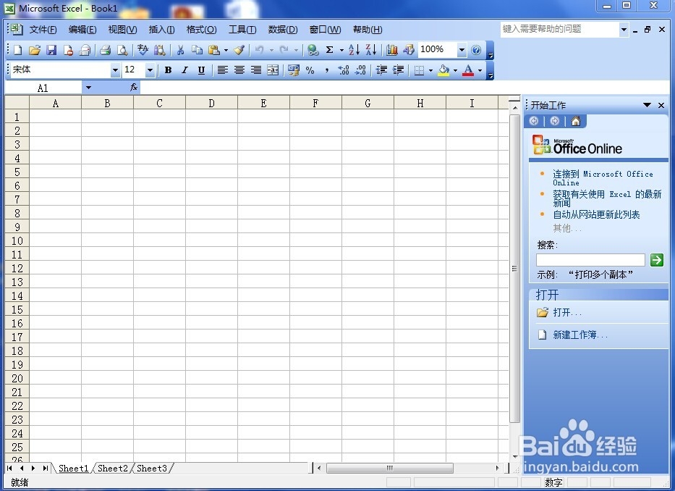This screenshot has height=491, width=675.
Task: Click the green search go button
Action: [x=656, y=259]
